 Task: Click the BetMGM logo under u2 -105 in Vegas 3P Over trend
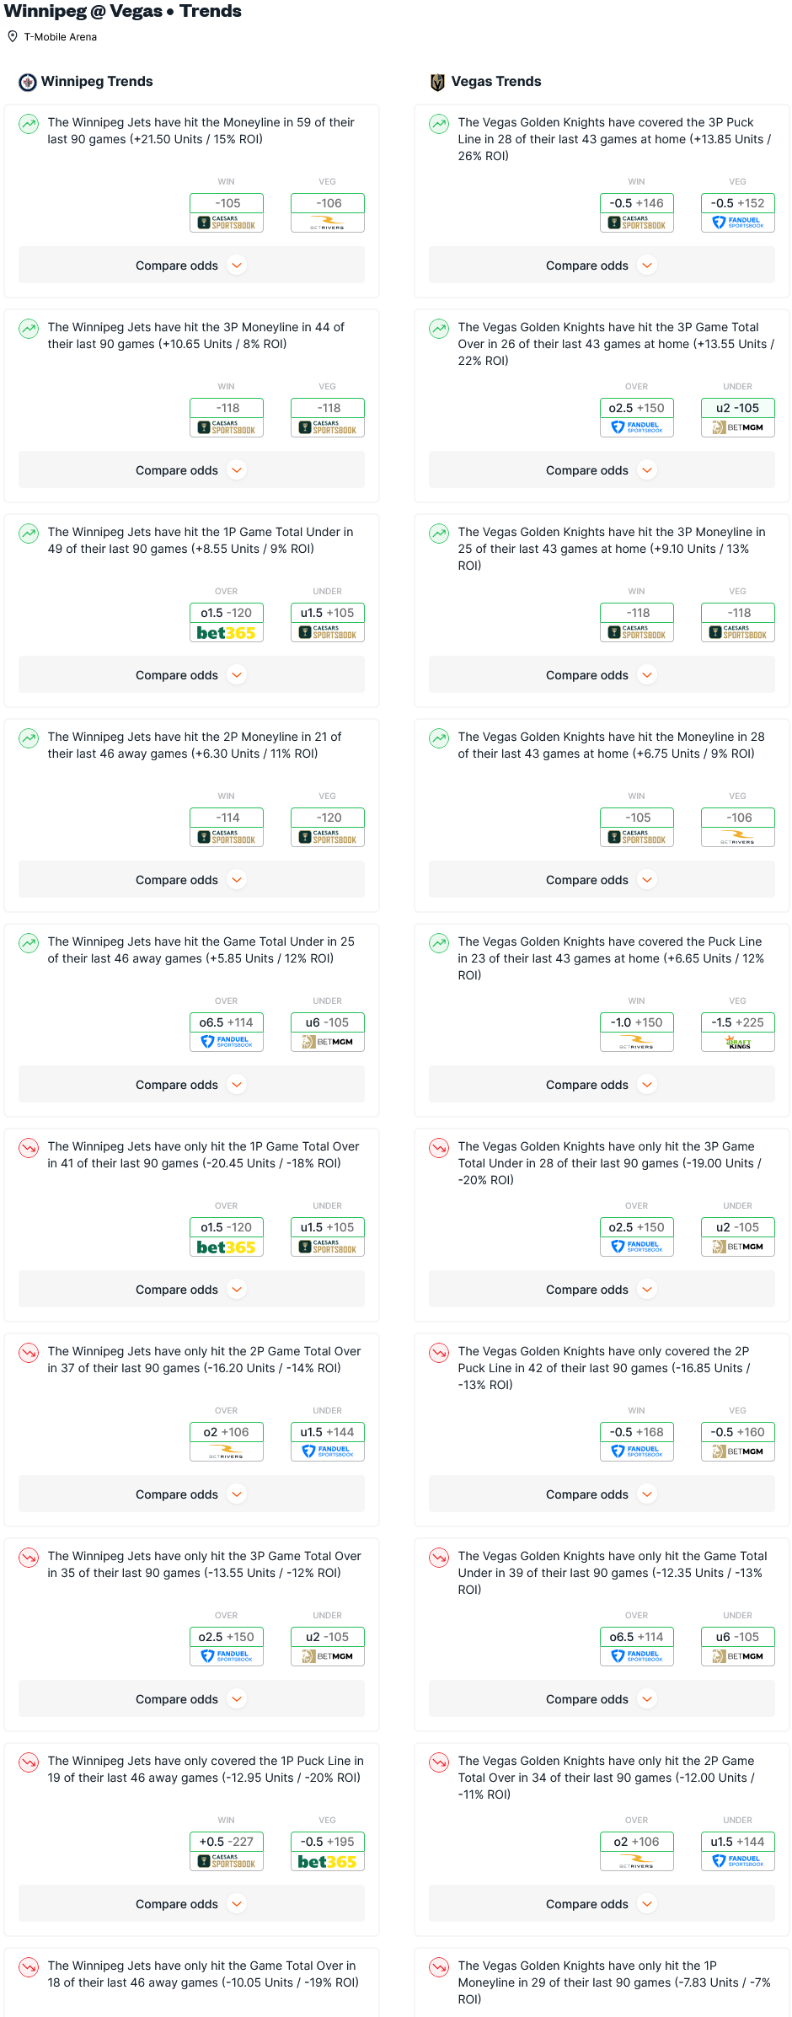737,427
